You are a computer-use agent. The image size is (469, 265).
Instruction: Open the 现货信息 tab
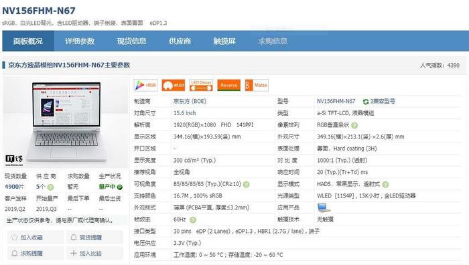click(131, 41)
